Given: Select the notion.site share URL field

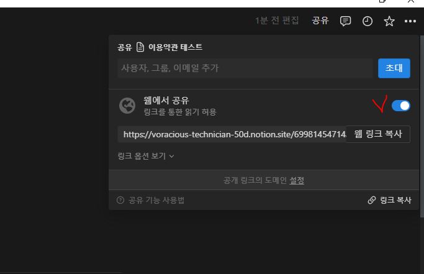Looking at the screenshot, I should coord(232,134).
